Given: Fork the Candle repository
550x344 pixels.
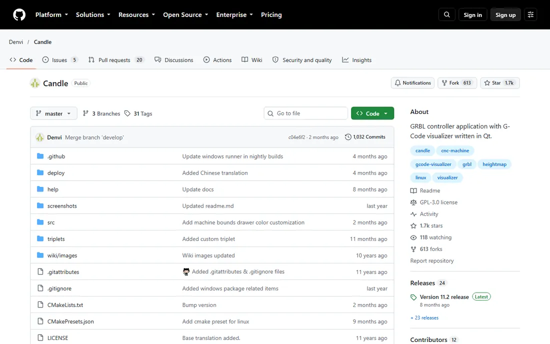Looking at the screenshot, I should [457, 83].
